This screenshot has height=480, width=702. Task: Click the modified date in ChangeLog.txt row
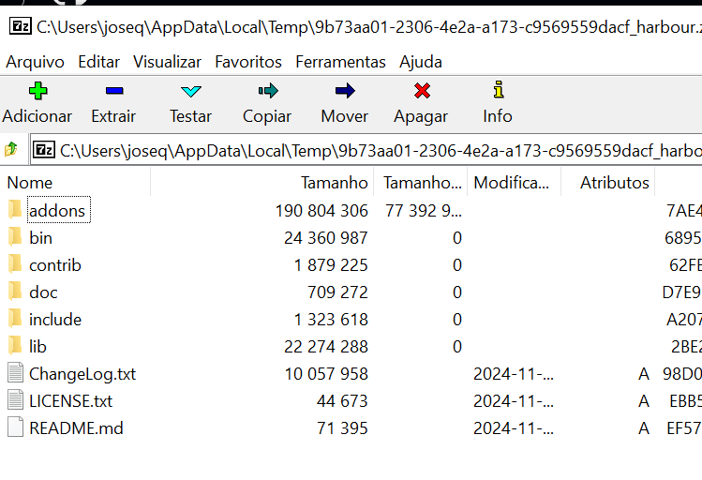click(x=514, y=374)
